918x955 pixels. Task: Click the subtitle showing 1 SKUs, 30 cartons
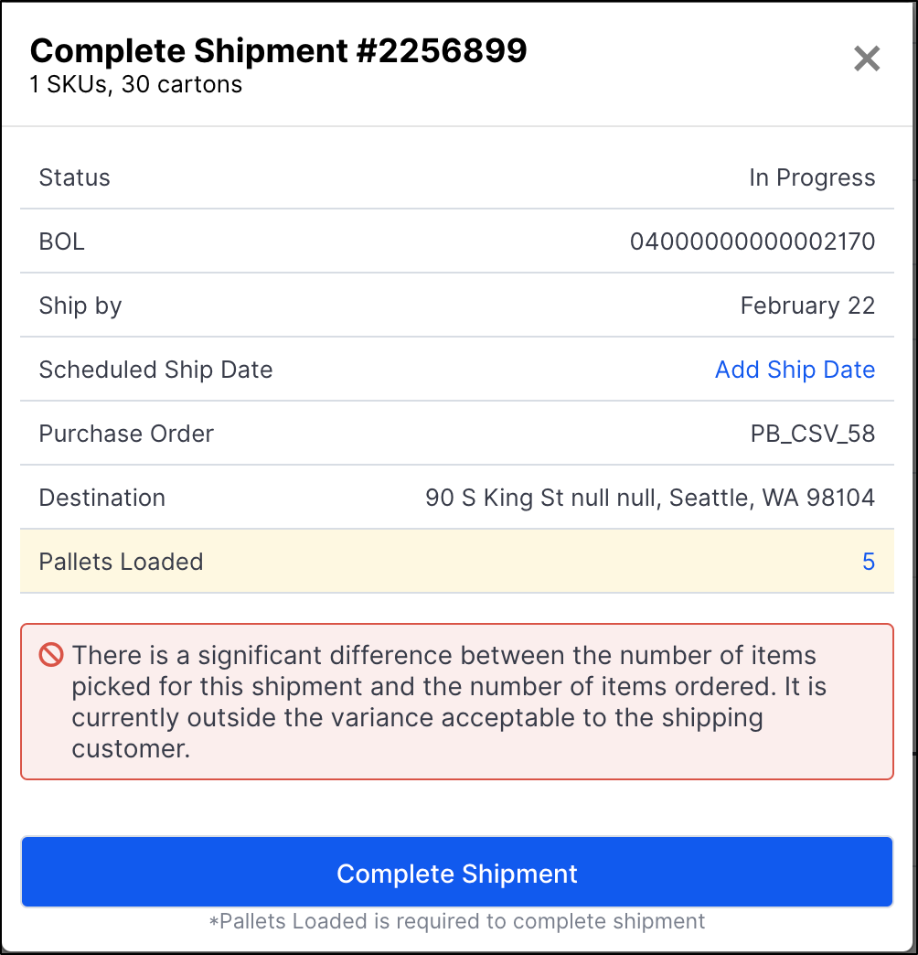135,84
